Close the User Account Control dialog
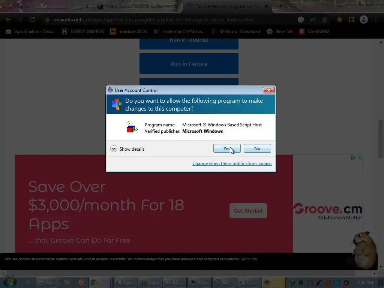The height and width of the screenshot is (288, 384). [x=268, y=90]
